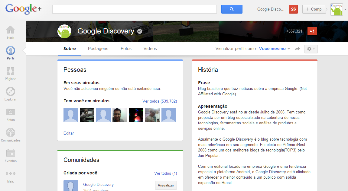
Task: Click inside the Google+ search field
Action: click(134, 9)
